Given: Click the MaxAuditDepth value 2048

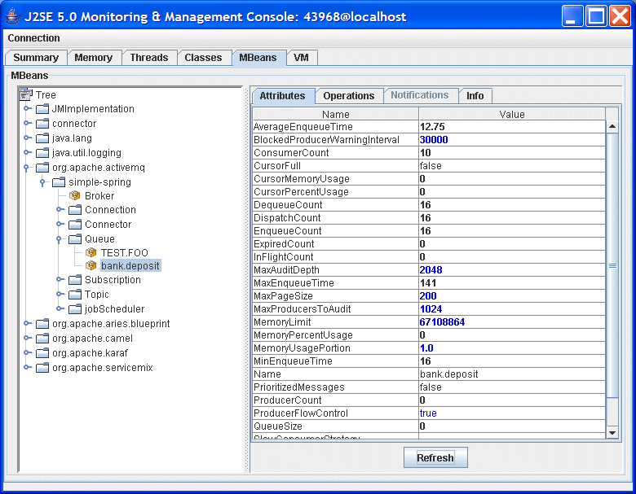Looking at the screenshot, I should 431,270.
